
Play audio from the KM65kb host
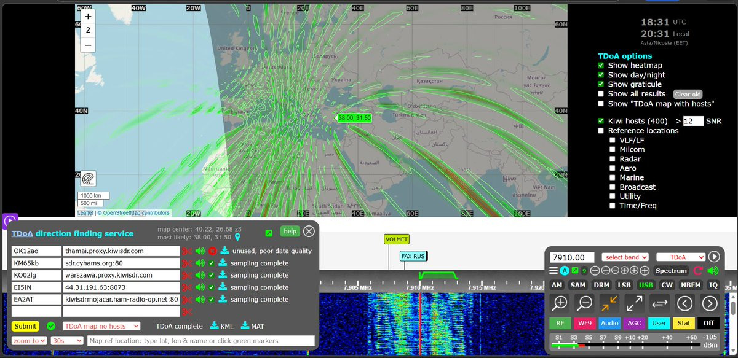click(200, 263)
